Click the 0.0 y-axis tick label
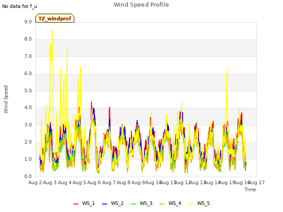This screenshot has width=283, height=212. point(28,177)
